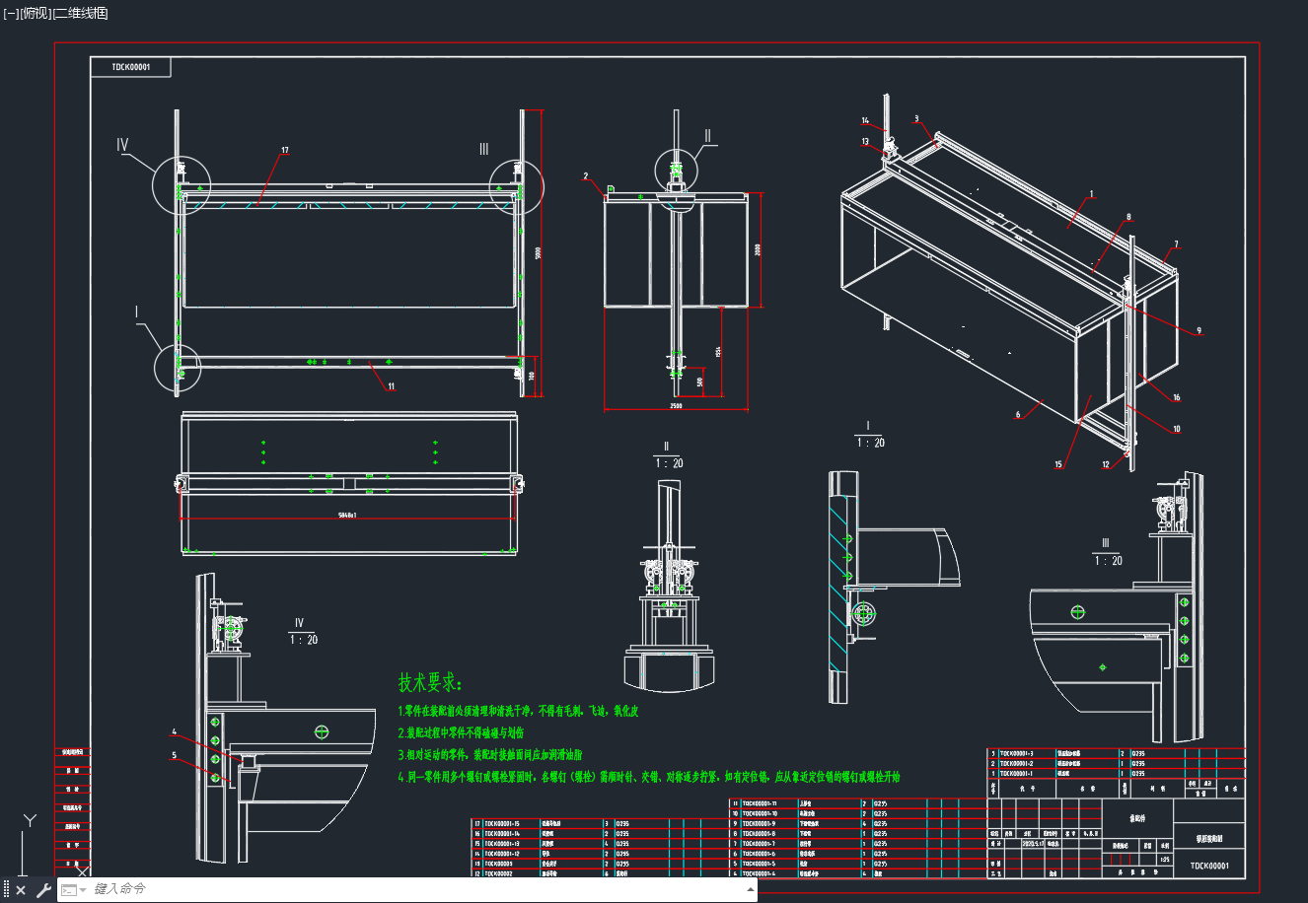Screen dimensions: 1308x903
Task: Select balloon number 3 in isometric view
Action: (x=916, y=119)
